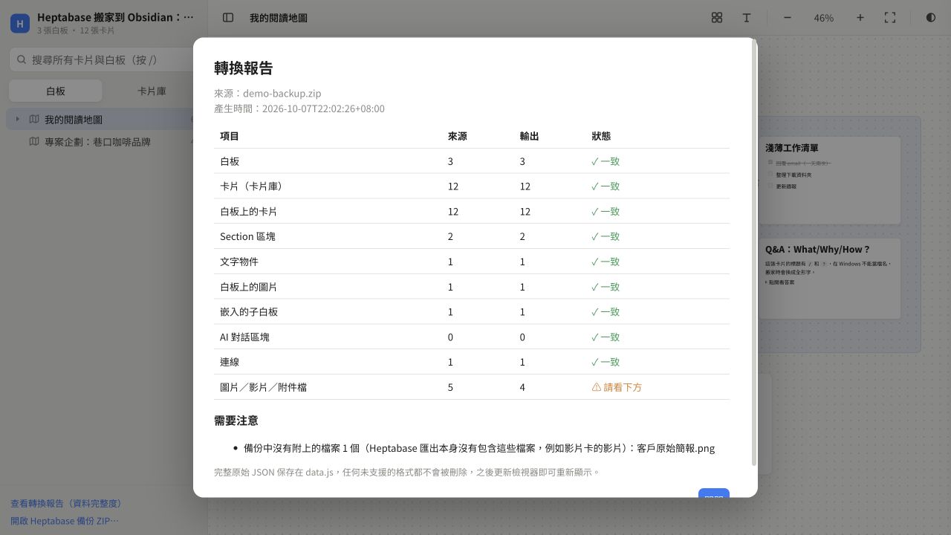951x535 pixels.
Task: Click the 需要注意 section heading
Action: [236, 421]
